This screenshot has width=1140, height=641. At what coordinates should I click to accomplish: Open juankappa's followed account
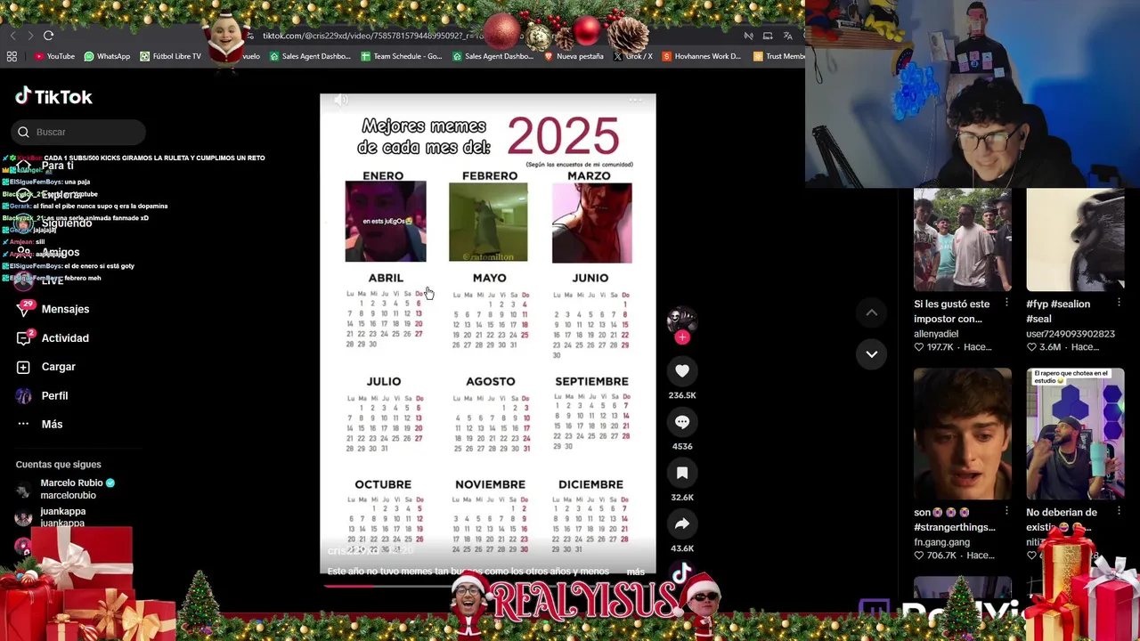coord(52,517)
